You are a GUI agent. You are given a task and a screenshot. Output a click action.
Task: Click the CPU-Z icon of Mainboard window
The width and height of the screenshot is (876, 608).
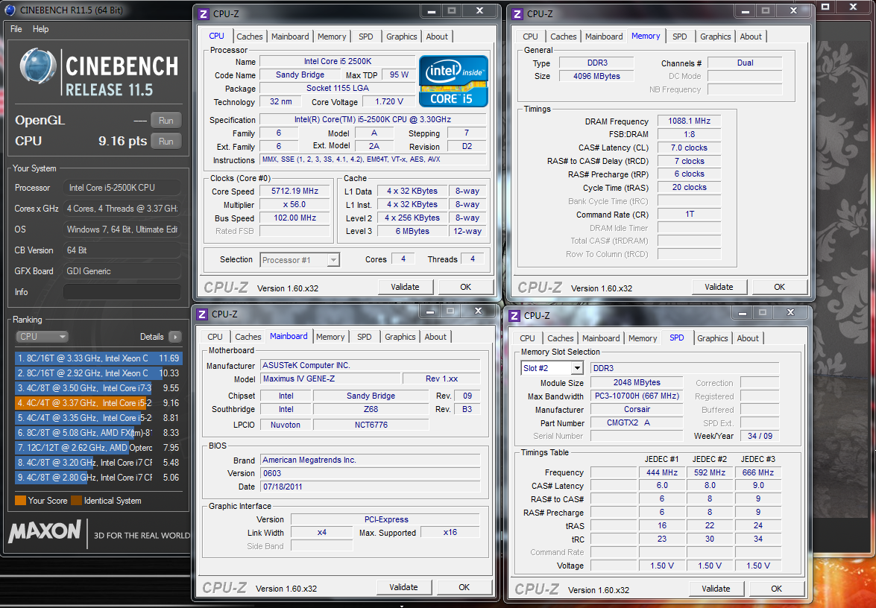click(x=202, y=314)
